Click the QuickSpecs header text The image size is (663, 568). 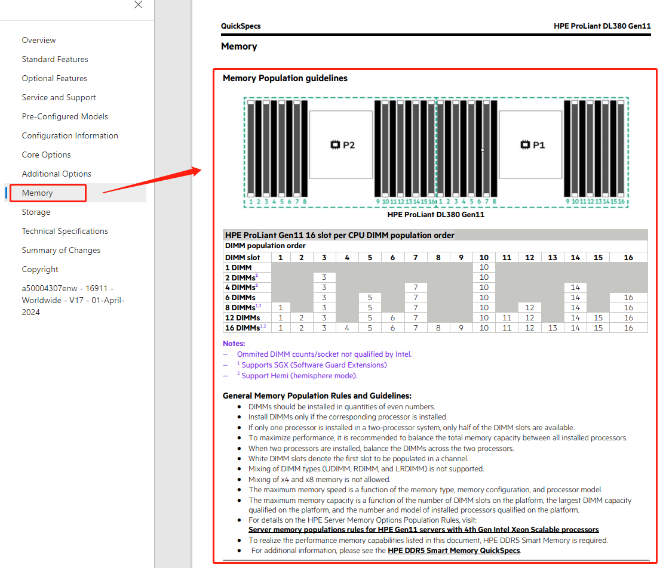[241, 26]
